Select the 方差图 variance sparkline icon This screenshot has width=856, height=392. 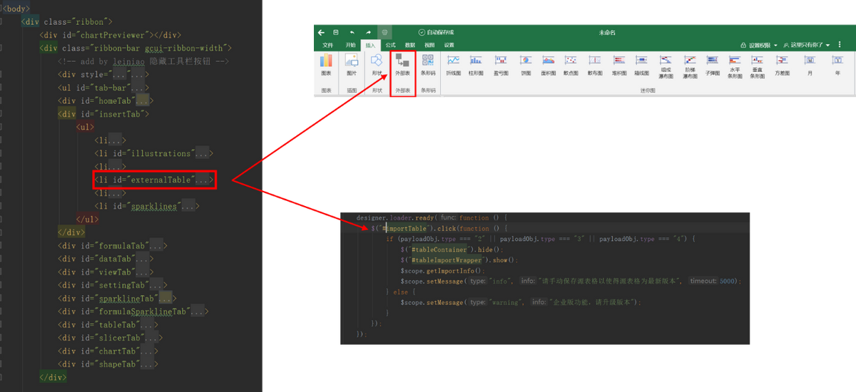click(782, 61)
